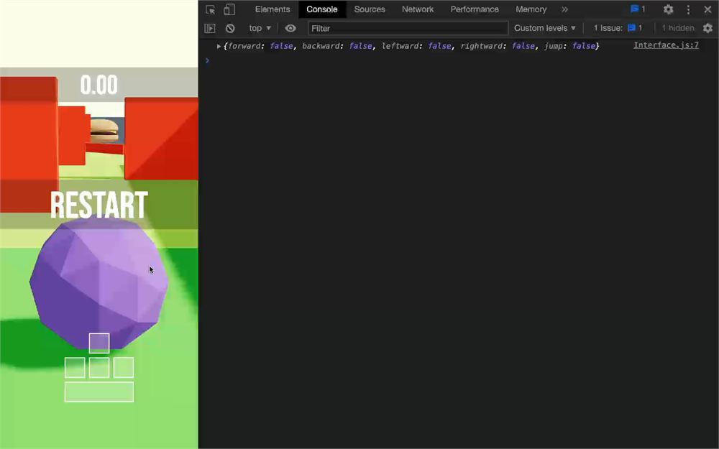719x449 pixels.
Task: Open the issues counter badge in the tab bar
Action: click(x=637, y=9)
